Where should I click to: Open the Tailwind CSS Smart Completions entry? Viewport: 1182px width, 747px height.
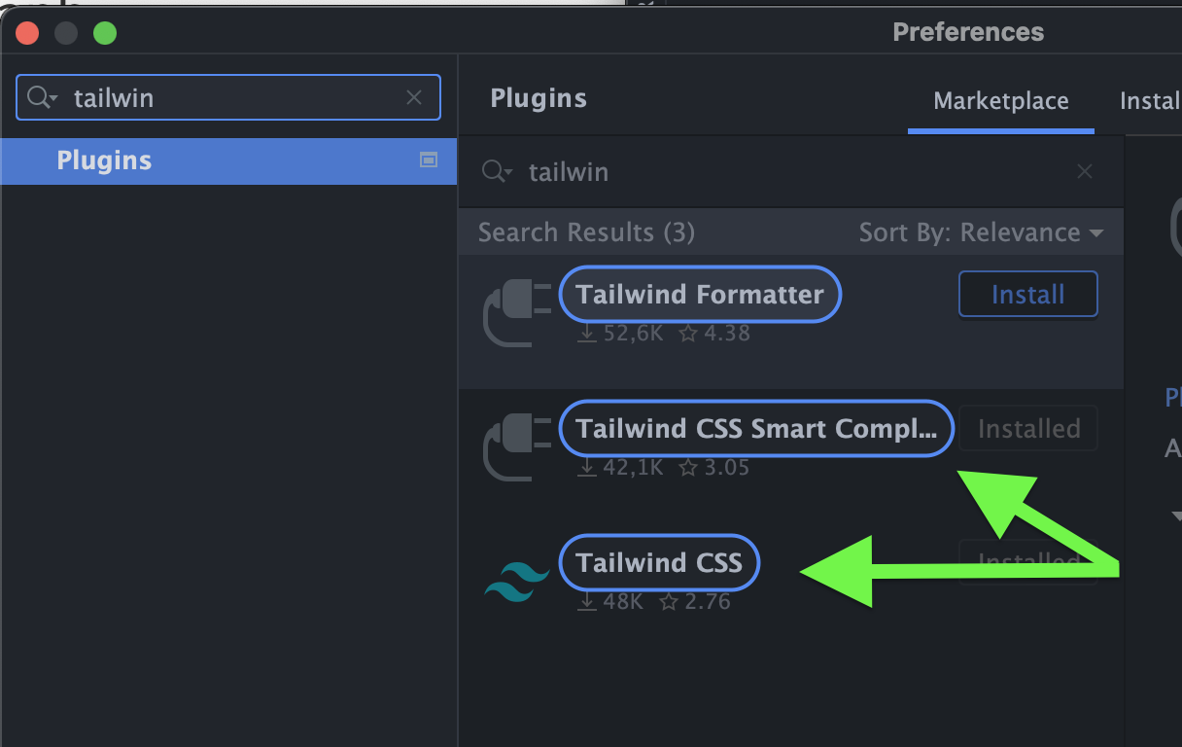point(756,429)
